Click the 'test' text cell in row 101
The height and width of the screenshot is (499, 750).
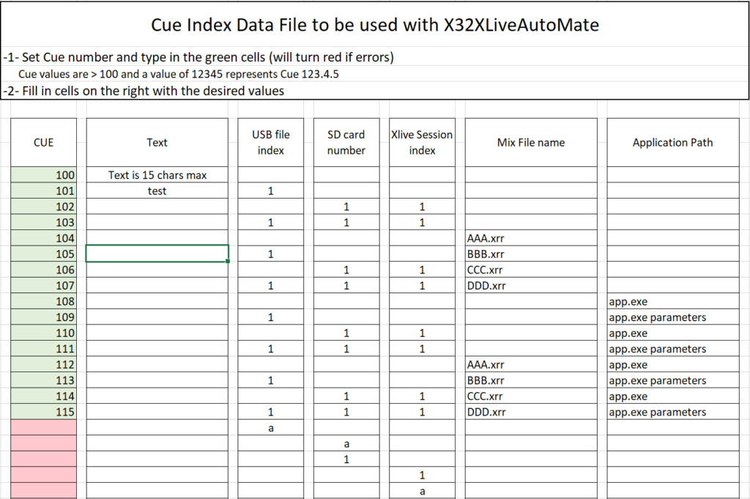(157, 191)
